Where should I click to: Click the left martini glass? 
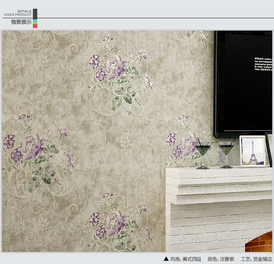click(203, 153)
